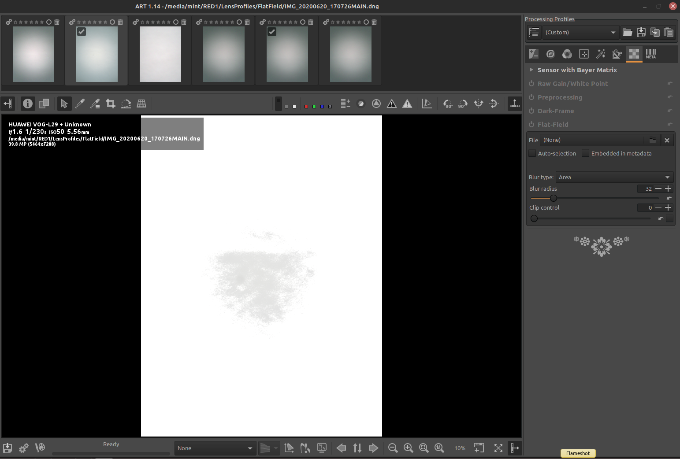Open the Blur type dropdown
680x459 pixels.
click(614, 177)
